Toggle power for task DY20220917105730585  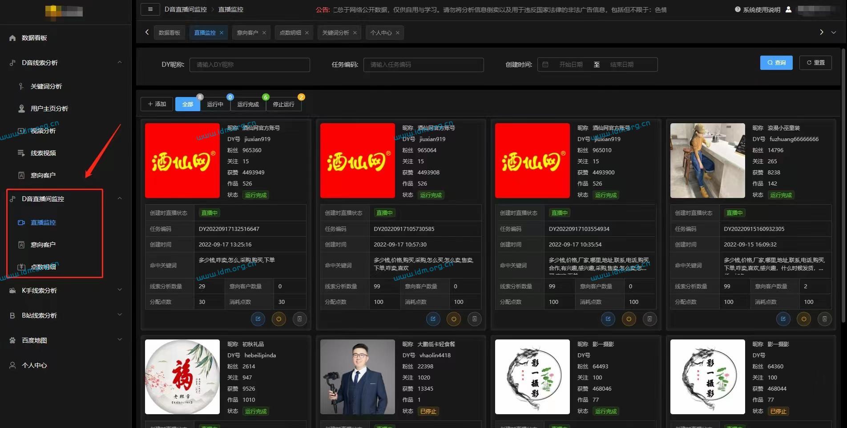click(x=454, y=319)
